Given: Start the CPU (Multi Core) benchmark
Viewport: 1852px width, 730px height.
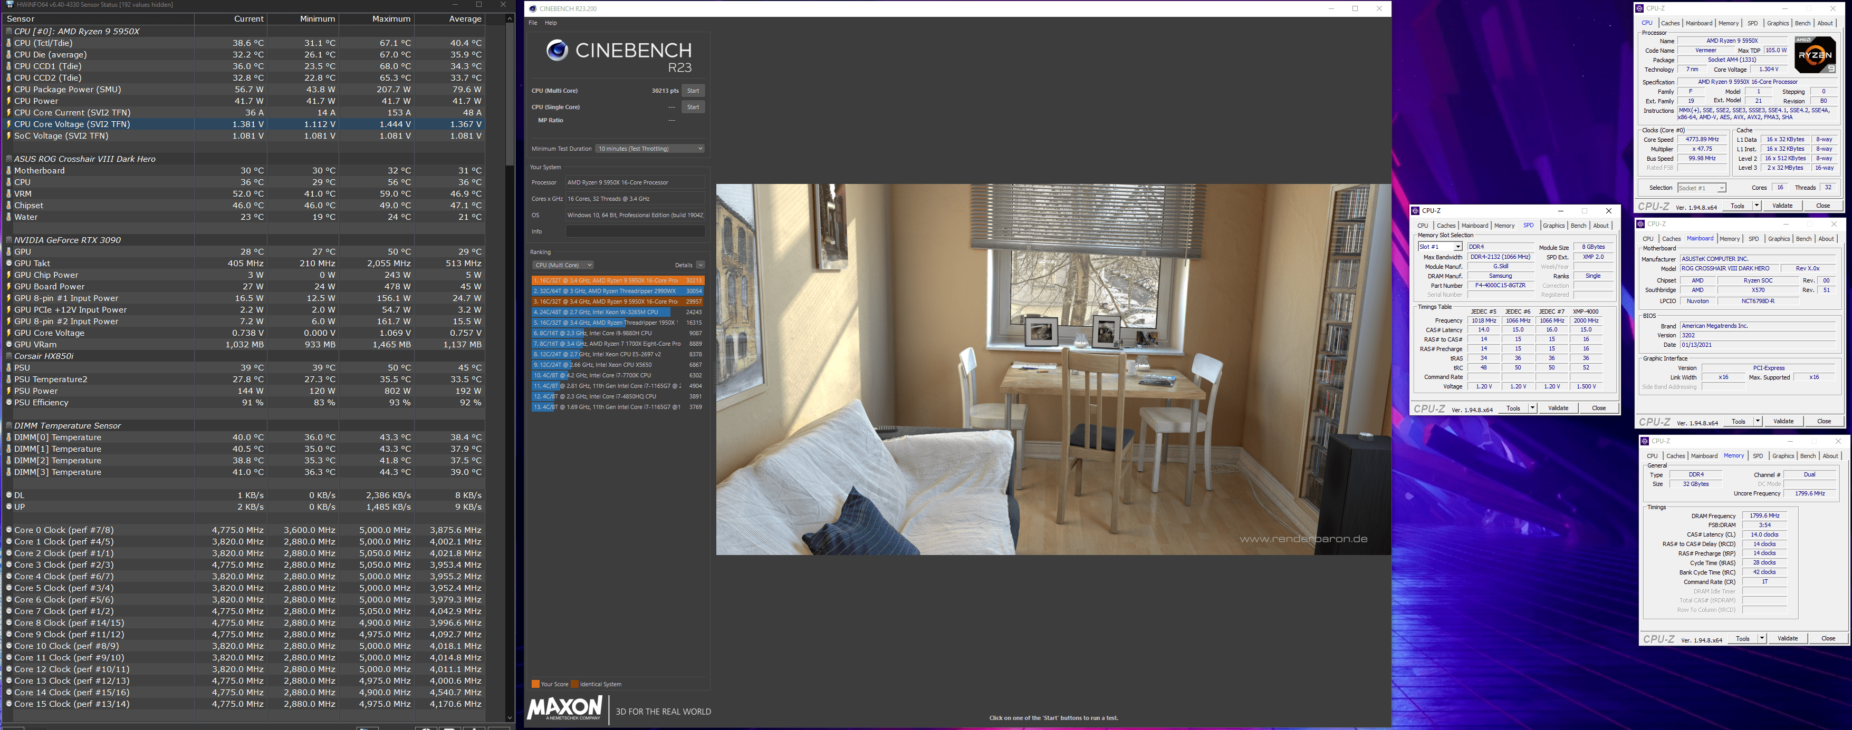Looking at the screenshot, I should [693, 91].
